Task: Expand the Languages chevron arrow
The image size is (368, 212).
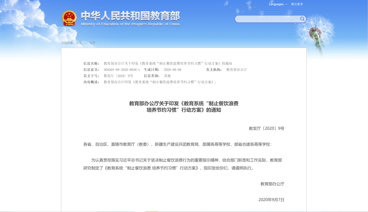Action: pos(286,4)
